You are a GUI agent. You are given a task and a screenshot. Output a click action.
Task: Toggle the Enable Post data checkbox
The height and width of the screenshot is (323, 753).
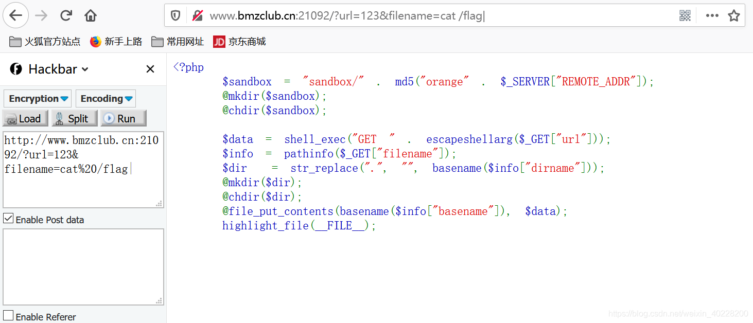click(x=8, y=219)
